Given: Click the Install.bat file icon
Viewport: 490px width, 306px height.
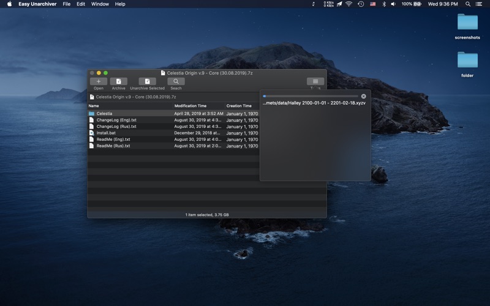Looking at the screenshot, I should tap(91, 133).
